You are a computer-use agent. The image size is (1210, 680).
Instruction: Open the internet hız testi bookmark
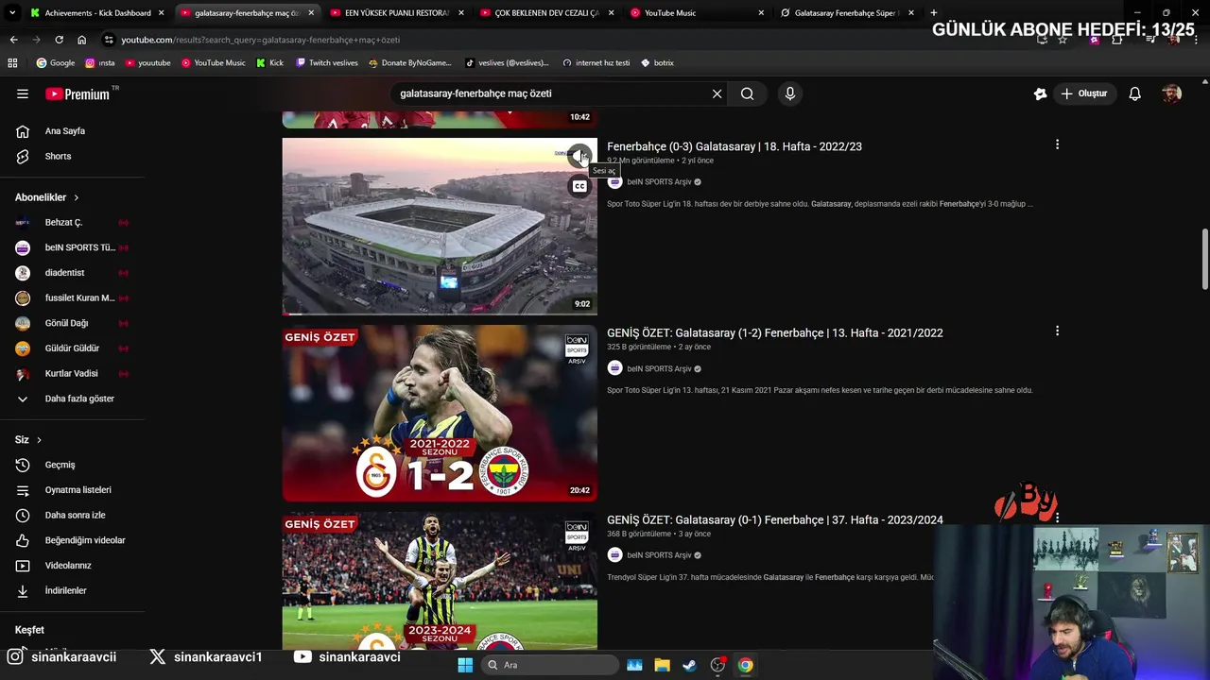[x=596, y=63]
